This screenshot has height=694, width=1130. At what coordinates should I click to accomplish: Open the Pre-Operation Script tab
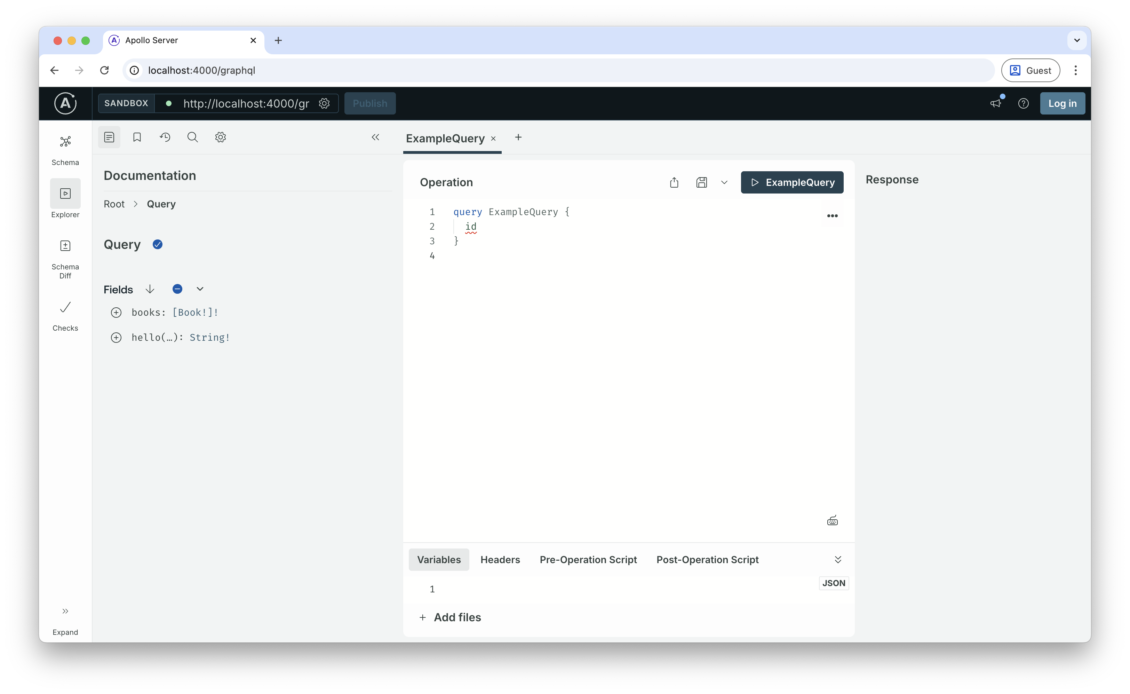[588, 560]
